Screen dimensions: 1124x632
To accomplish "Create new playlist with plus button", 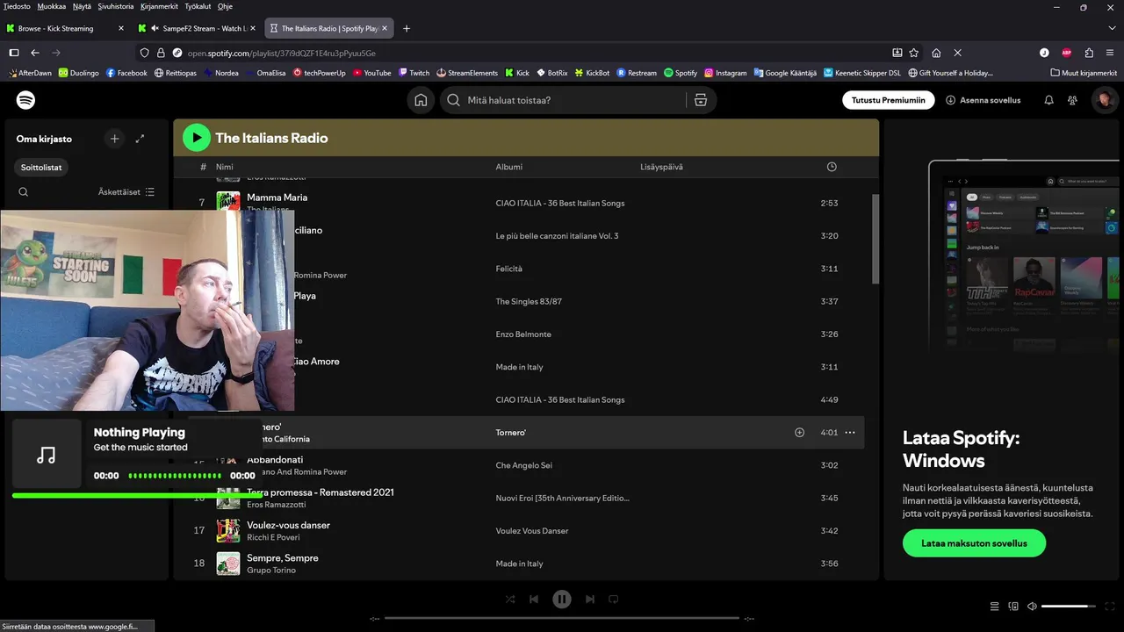I will tap(114, 139).
